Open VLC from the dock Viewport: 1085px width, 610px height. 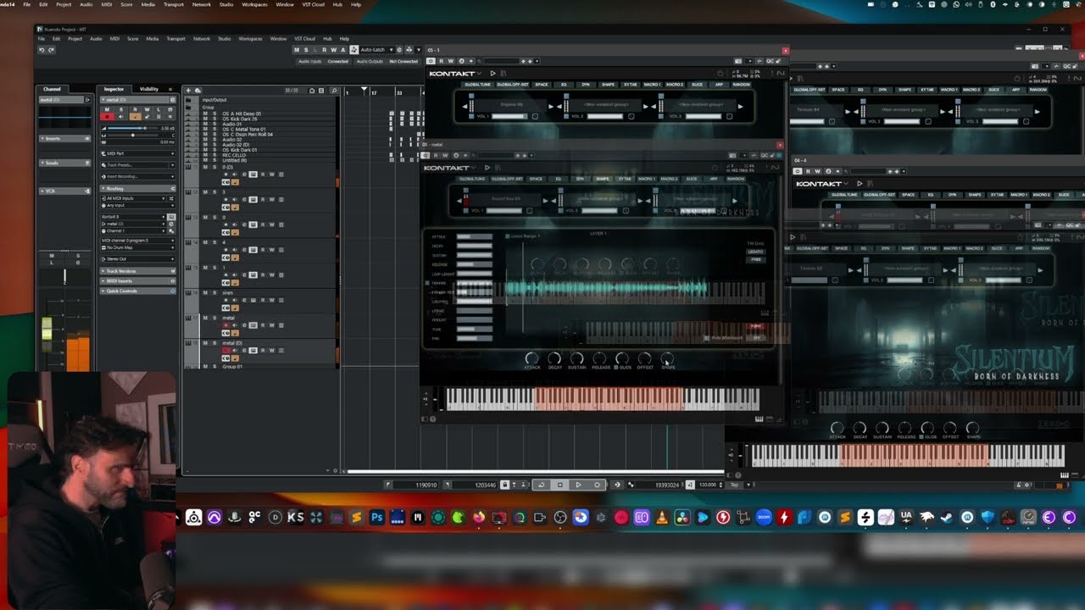pyautogui.click(x=662, y=517)
